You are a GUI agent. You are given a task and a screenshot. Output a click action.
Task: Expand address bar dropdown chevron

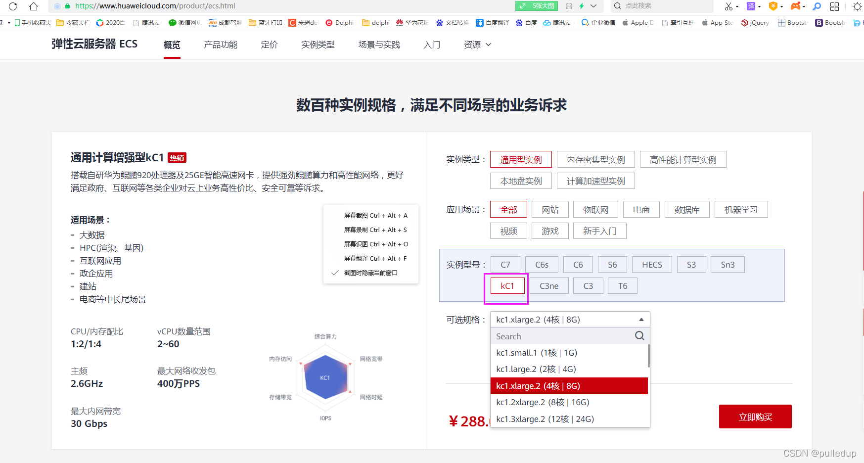[593, 6]
